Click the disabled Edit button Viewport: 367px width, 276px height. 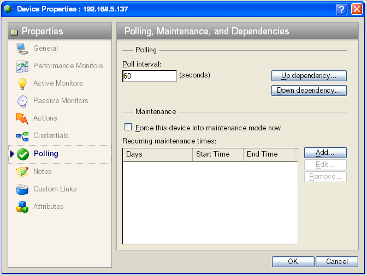pos(325,165)
